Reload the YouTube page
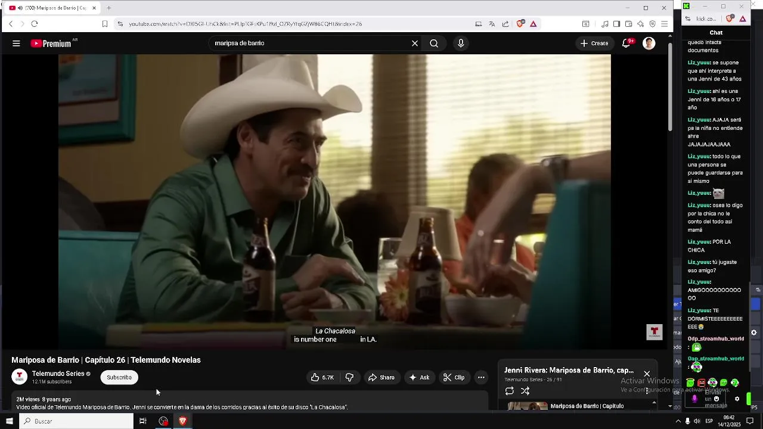Screen dimensions: 763x429 point(35,24)
